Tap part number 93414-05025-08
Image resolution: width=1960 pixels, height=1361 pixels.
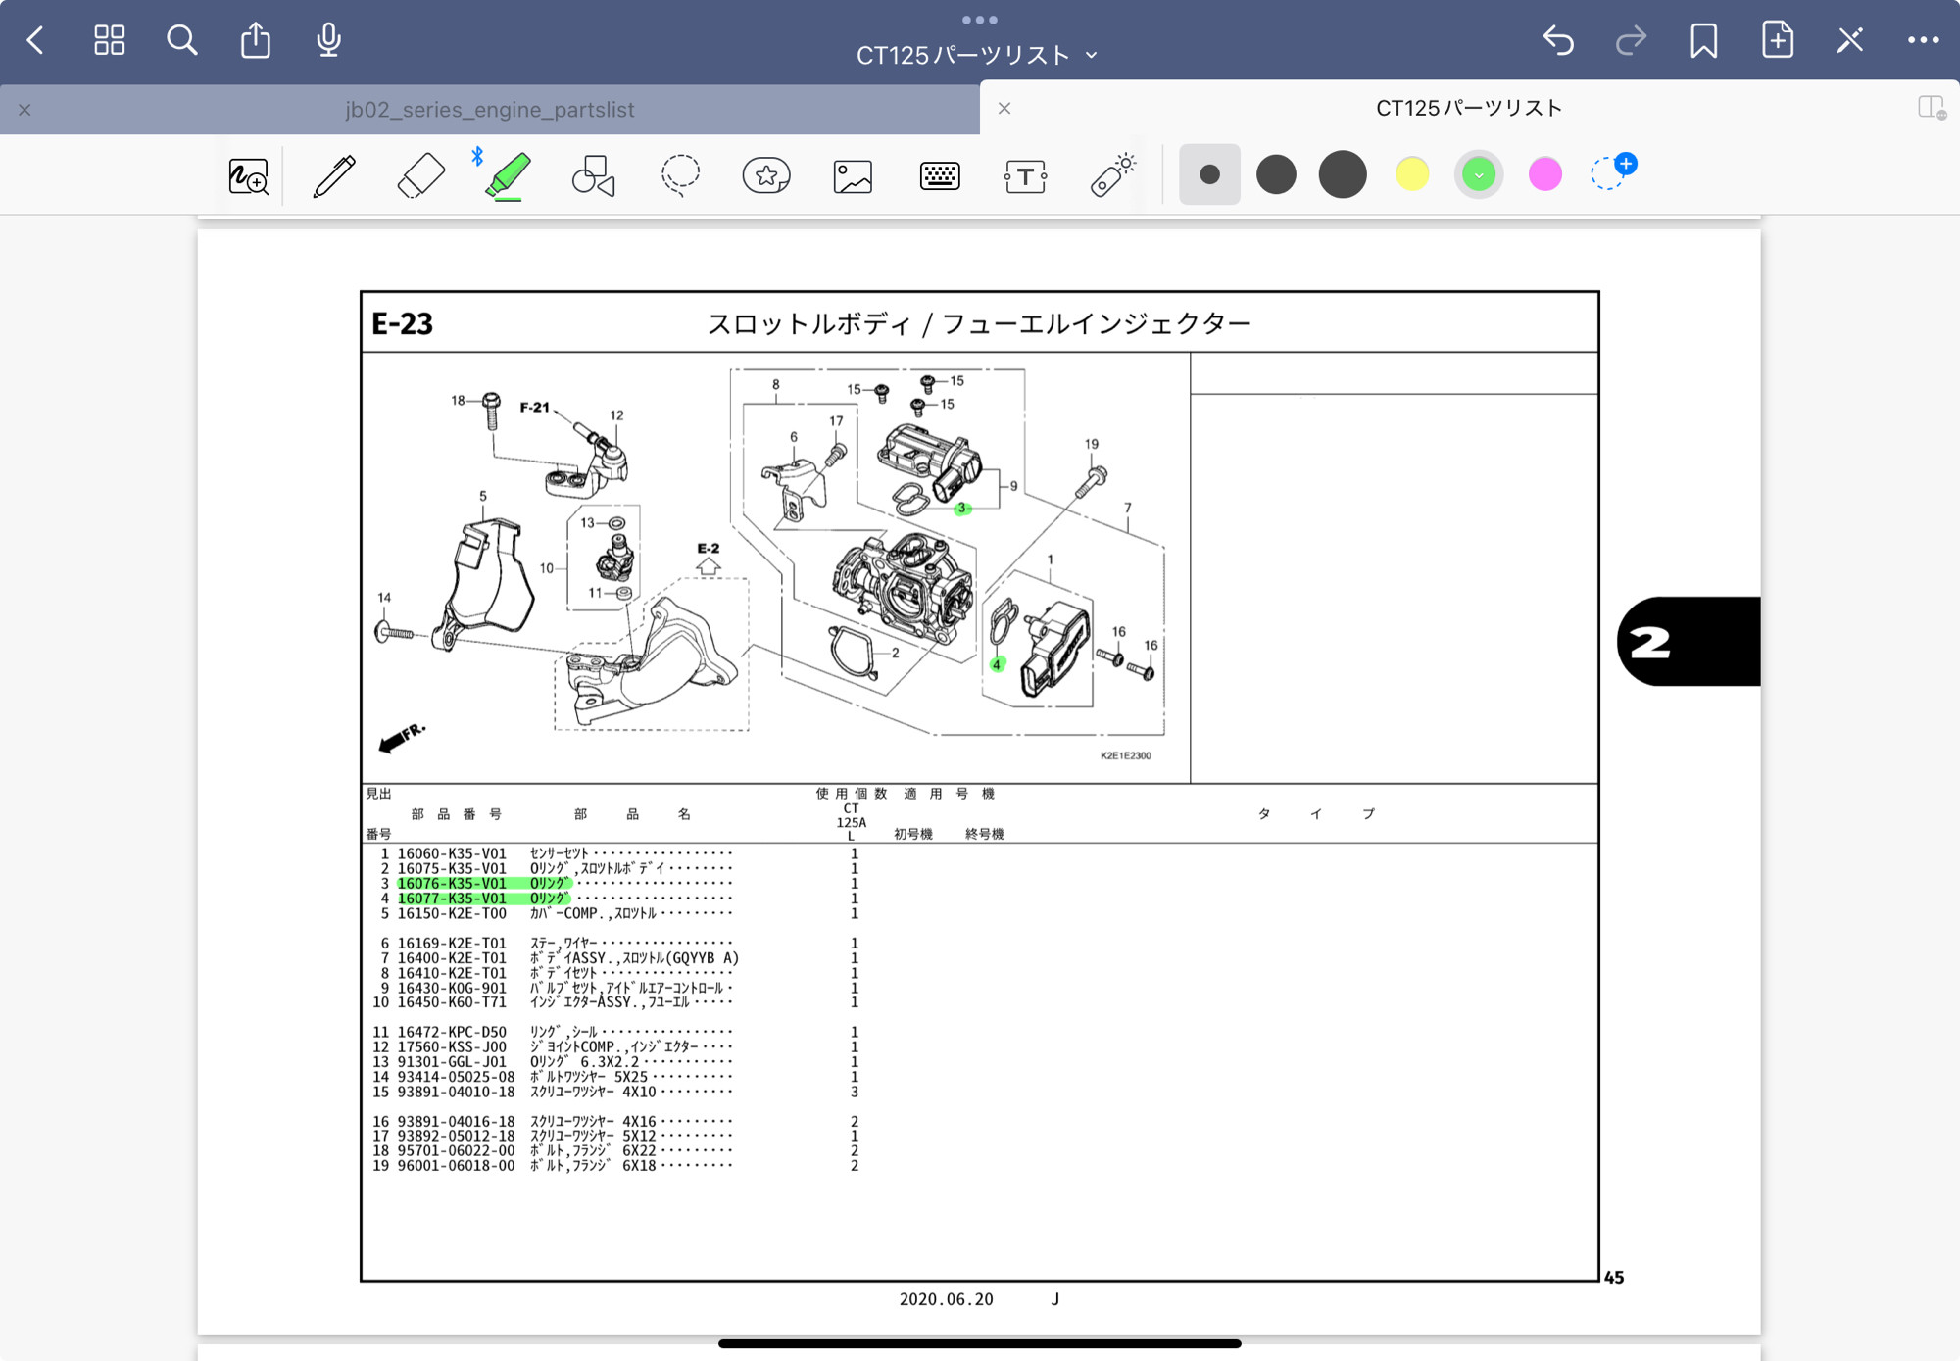click(456, 1077)
